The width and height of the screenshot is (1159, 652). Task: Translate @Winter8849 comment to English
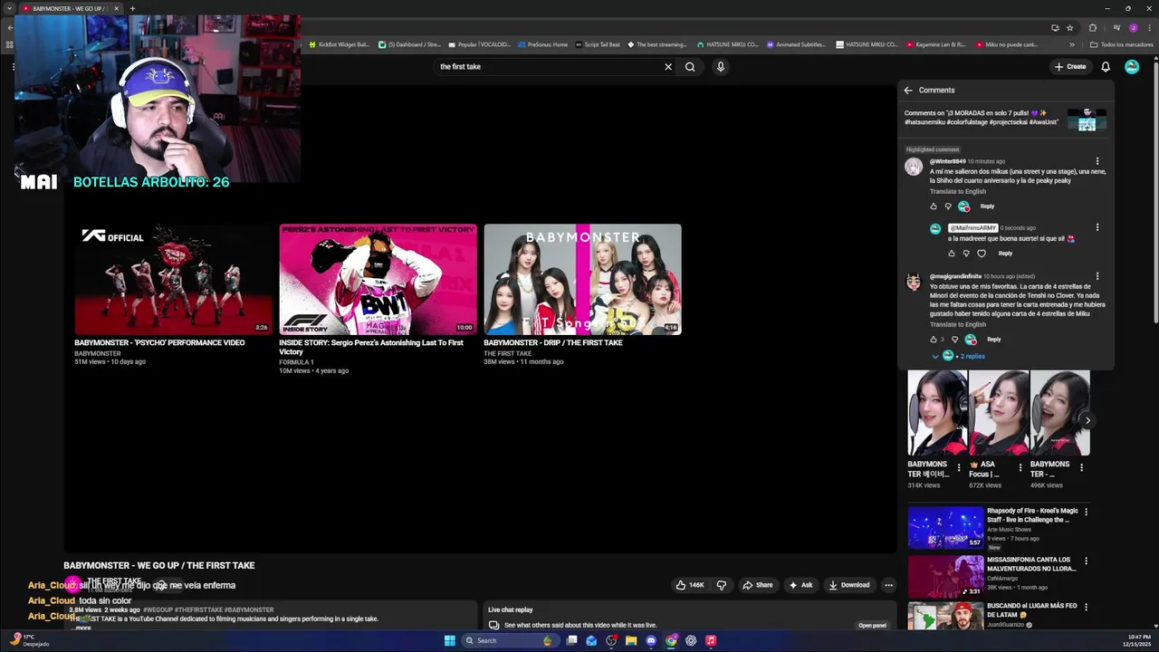[958, 192]
